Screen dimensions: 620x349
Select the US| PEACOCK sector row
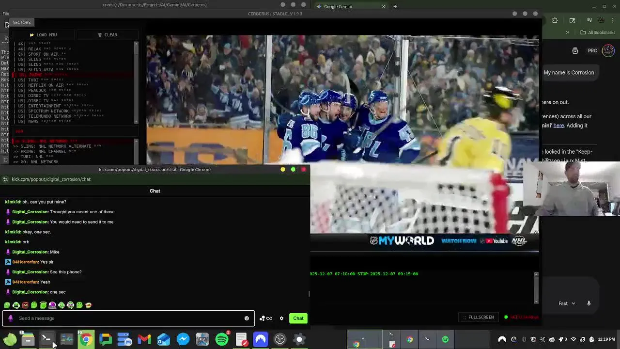point(73,90)
